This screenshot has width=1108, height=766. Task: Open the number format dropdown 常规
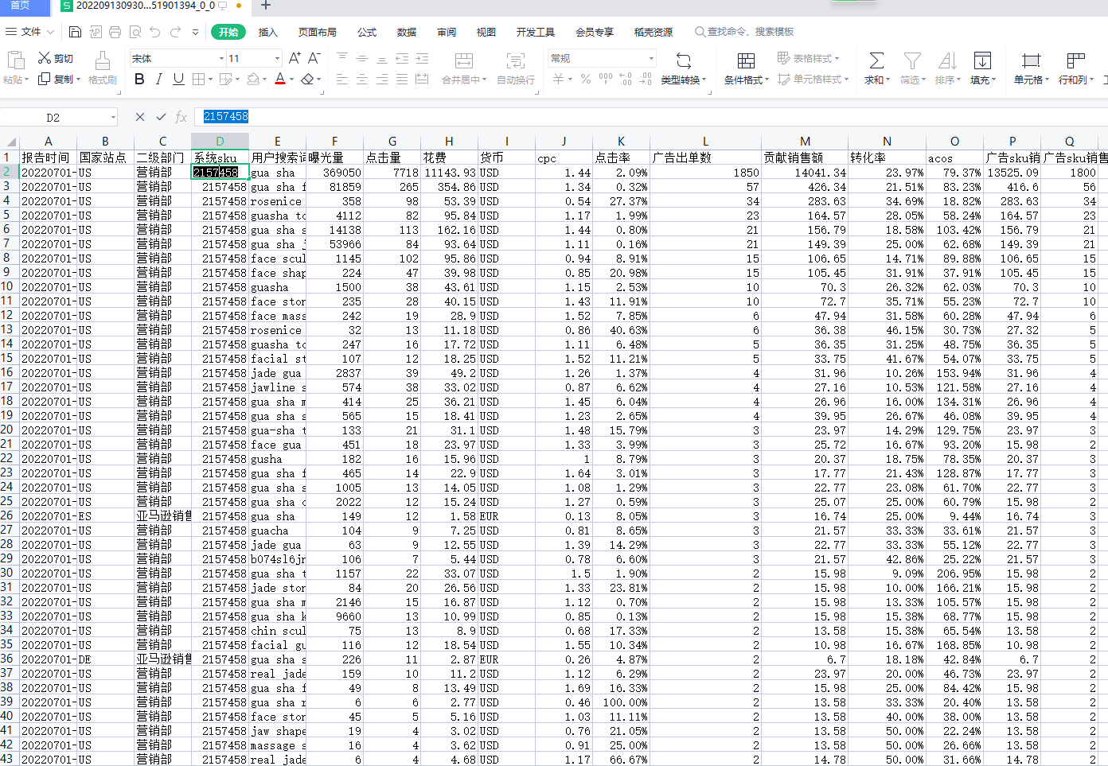pos(650,59)
